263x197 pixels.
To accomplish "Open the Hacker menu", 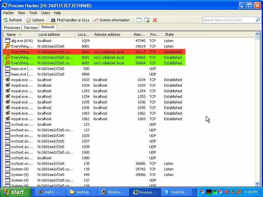I will [x=9, y=13].
